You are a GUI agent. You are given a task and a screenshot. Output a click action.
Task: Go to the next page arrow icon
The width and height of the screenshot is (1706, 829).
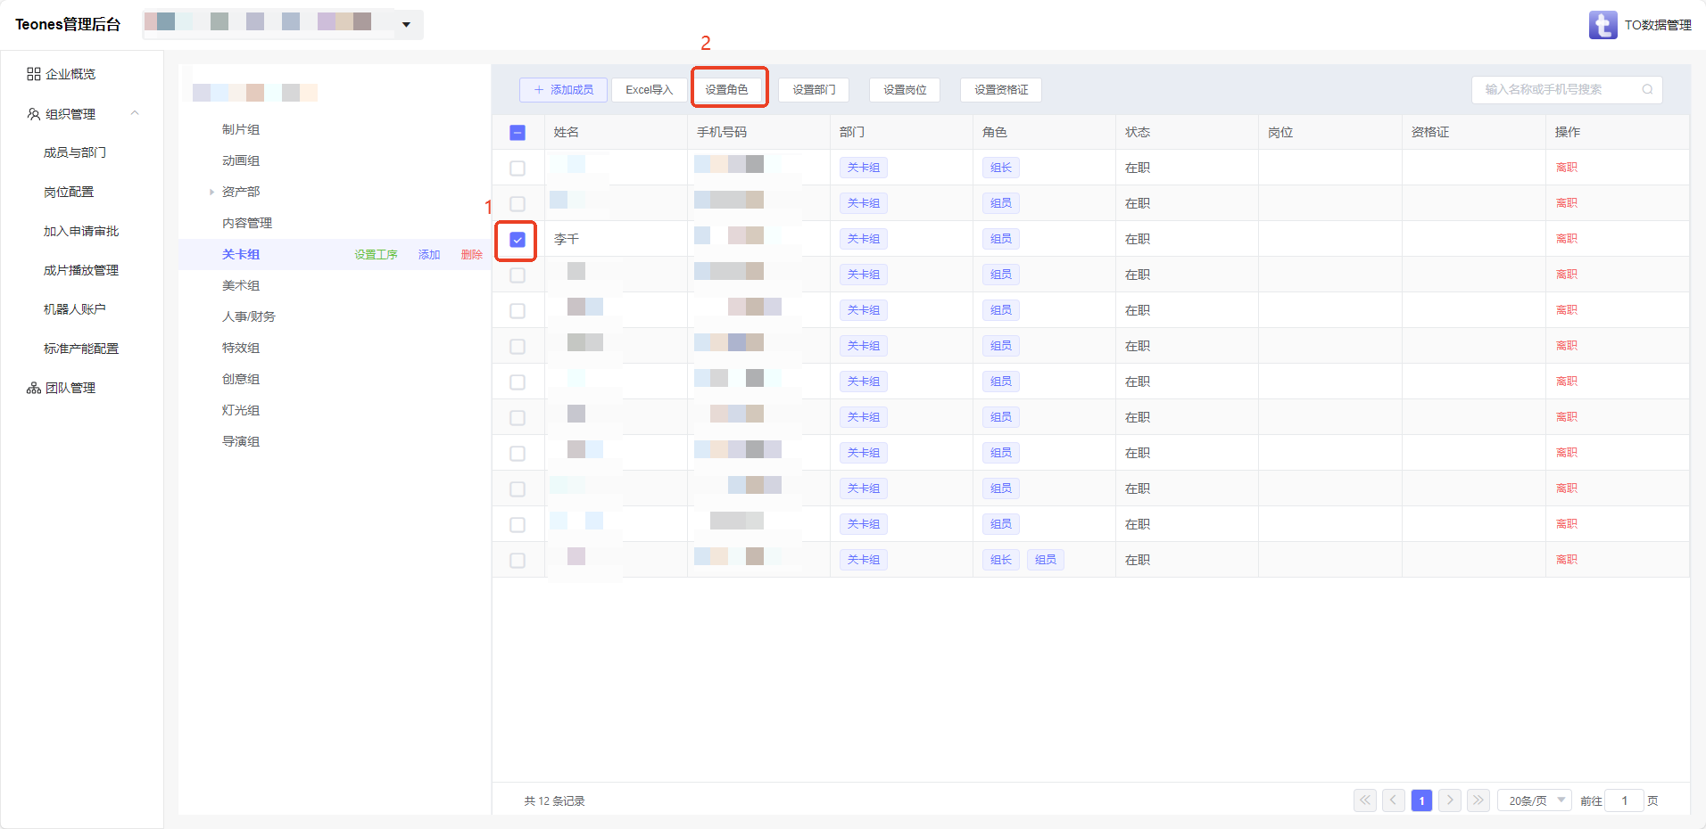click(1450, 800)
